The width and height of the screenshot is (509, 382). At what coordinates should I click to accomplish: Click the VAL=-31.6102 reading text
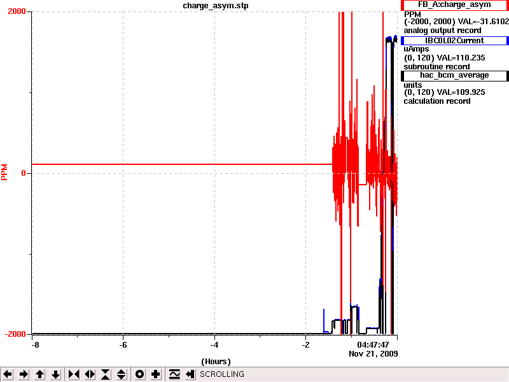click(483, 22)
